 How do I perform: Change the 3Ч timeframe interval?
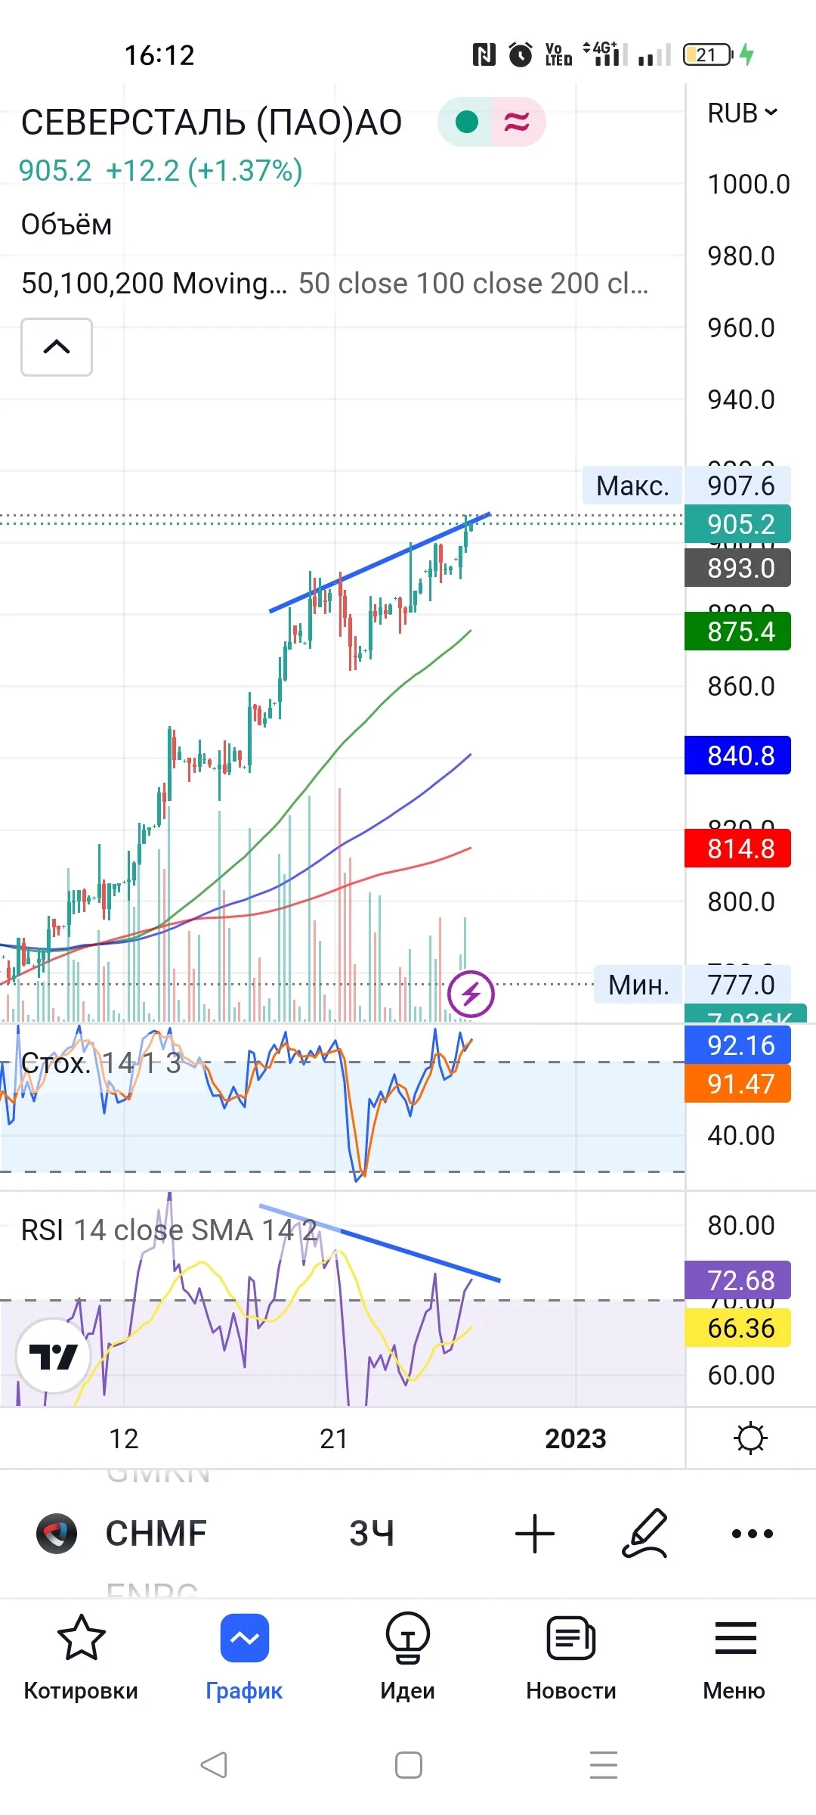[x=372, y=1533]
